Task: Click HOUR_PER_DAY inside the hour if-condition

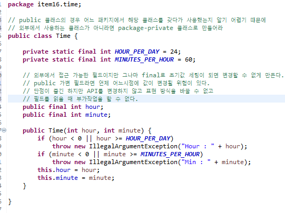Action: tap(148, 138)
